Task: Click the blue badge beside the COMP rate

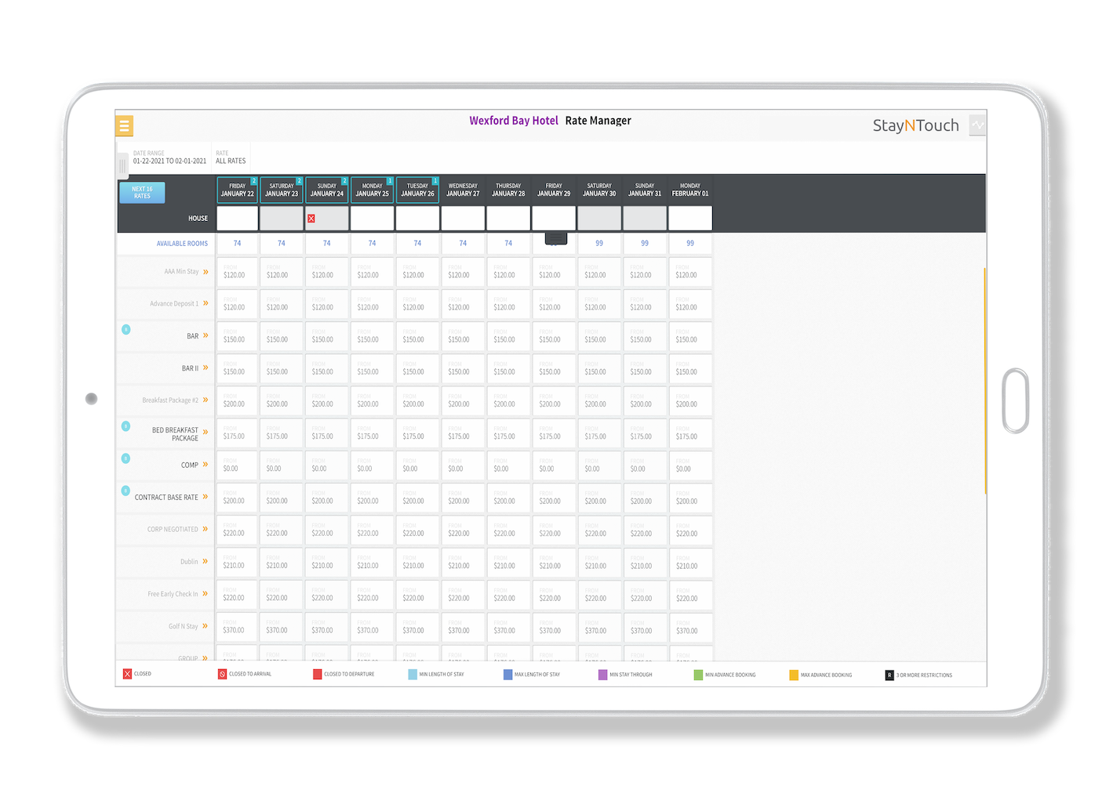Action: (x=125, y=458)
